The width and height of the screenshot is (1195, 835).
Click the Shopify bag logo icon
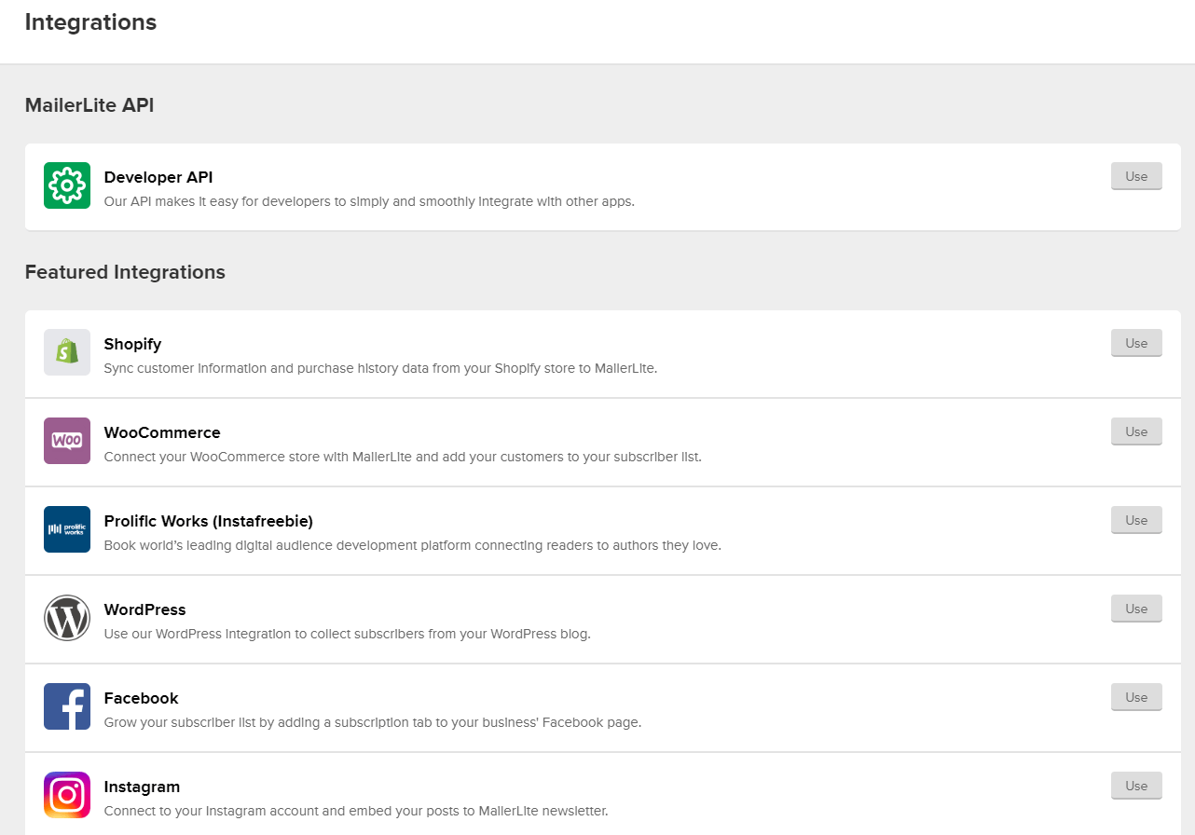point(67,352)
